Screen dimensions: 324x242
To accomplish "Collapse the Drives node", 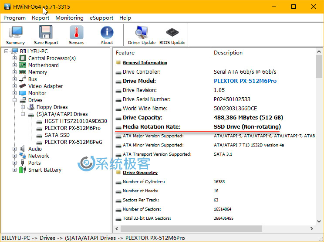I will point(14,100).
